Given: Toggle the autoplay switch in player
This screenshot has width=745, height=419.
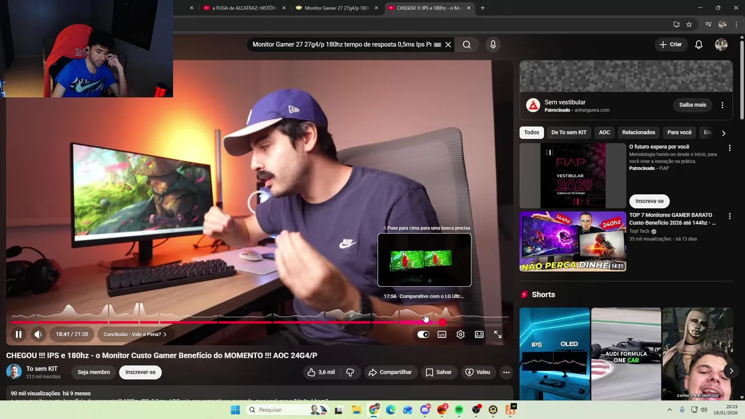Looking at the screenshot, I should coord(423,335).
